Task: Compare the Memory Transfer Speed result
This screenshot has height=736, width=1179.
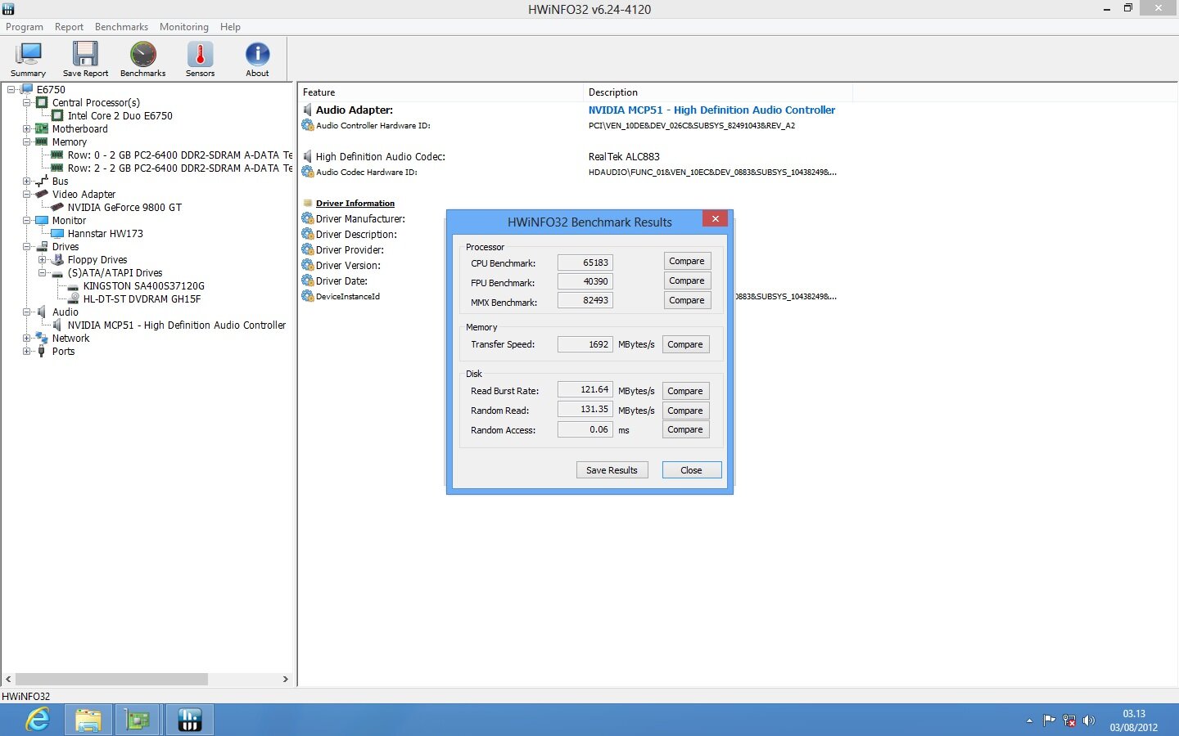Action: click(684, 345)
